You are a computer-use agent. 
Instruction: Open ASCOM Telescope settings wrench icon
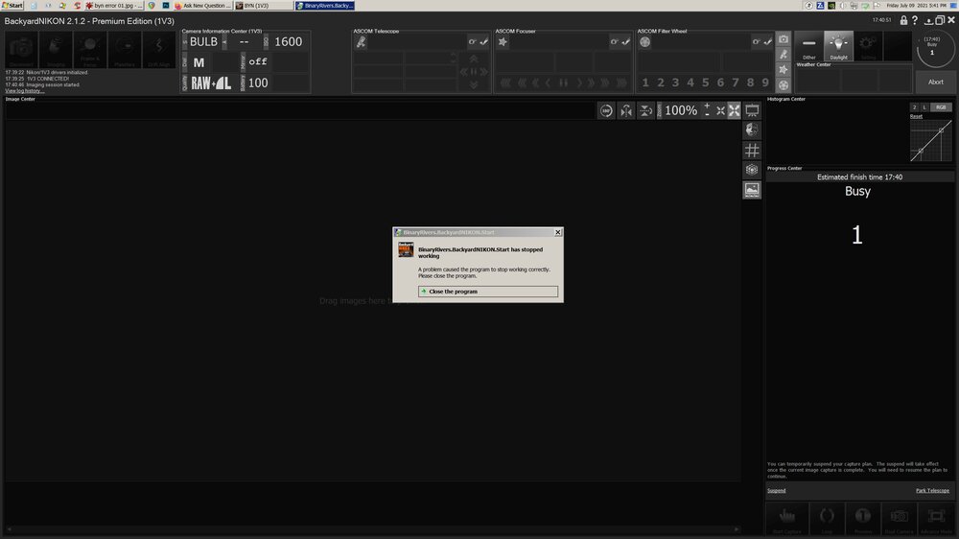pos(472,41)
